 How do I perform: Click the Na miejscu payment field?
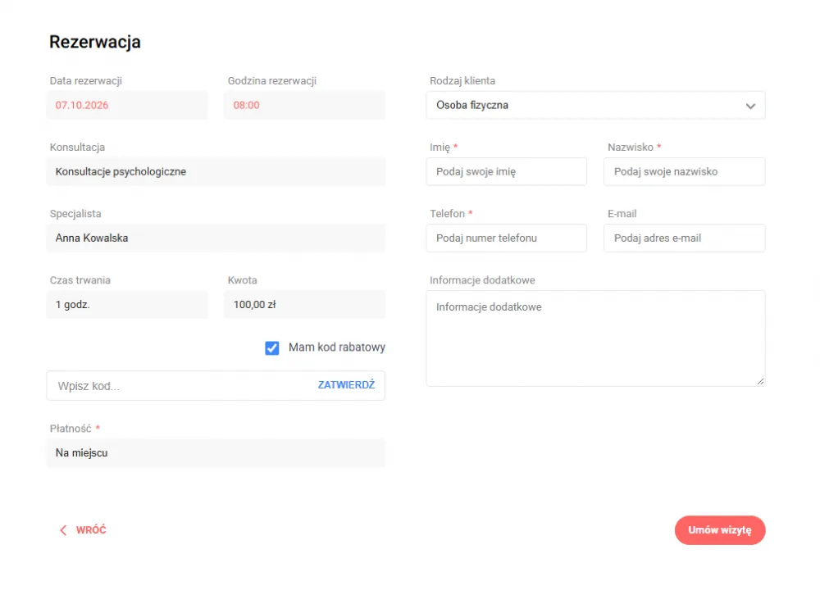(216, 453)
